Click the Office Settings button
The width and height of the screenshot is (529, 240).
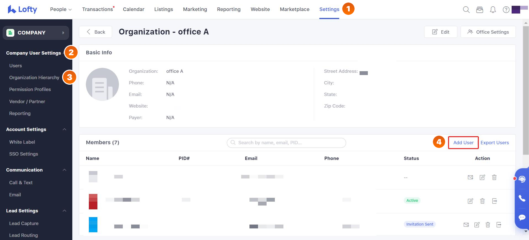(x=488, y=32)
